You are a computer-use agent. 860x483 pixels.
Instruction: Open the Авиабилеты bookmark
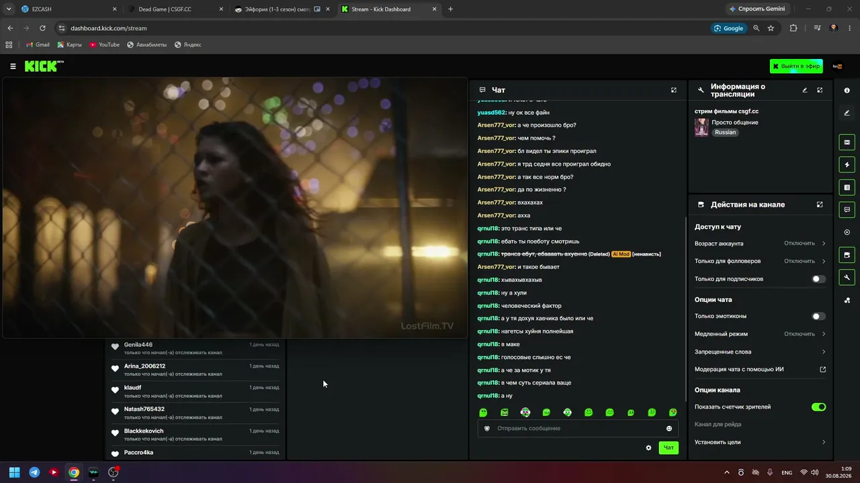[146, 45]
